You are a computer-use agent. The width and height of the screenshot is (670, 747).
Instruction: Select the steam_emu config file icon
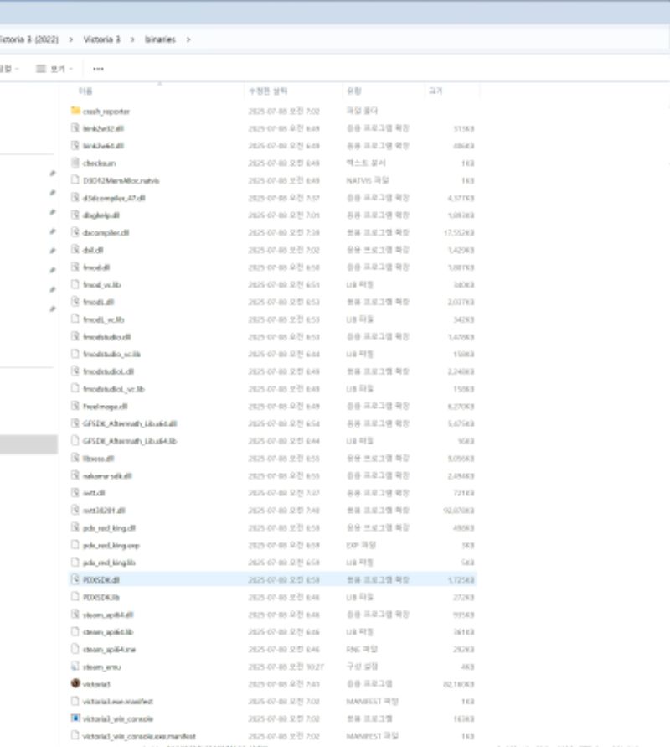(75, 667)
